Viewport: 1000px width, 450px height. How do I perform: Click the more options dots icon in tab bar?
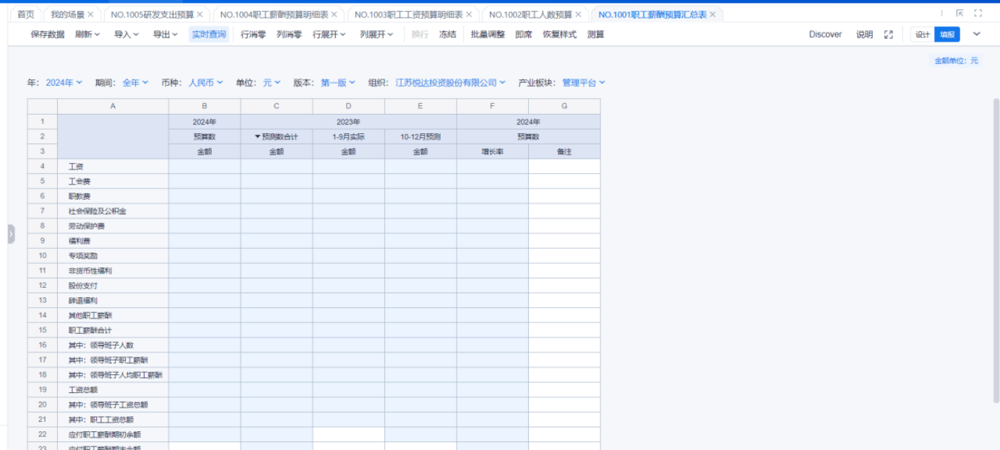tap(941, 14)
